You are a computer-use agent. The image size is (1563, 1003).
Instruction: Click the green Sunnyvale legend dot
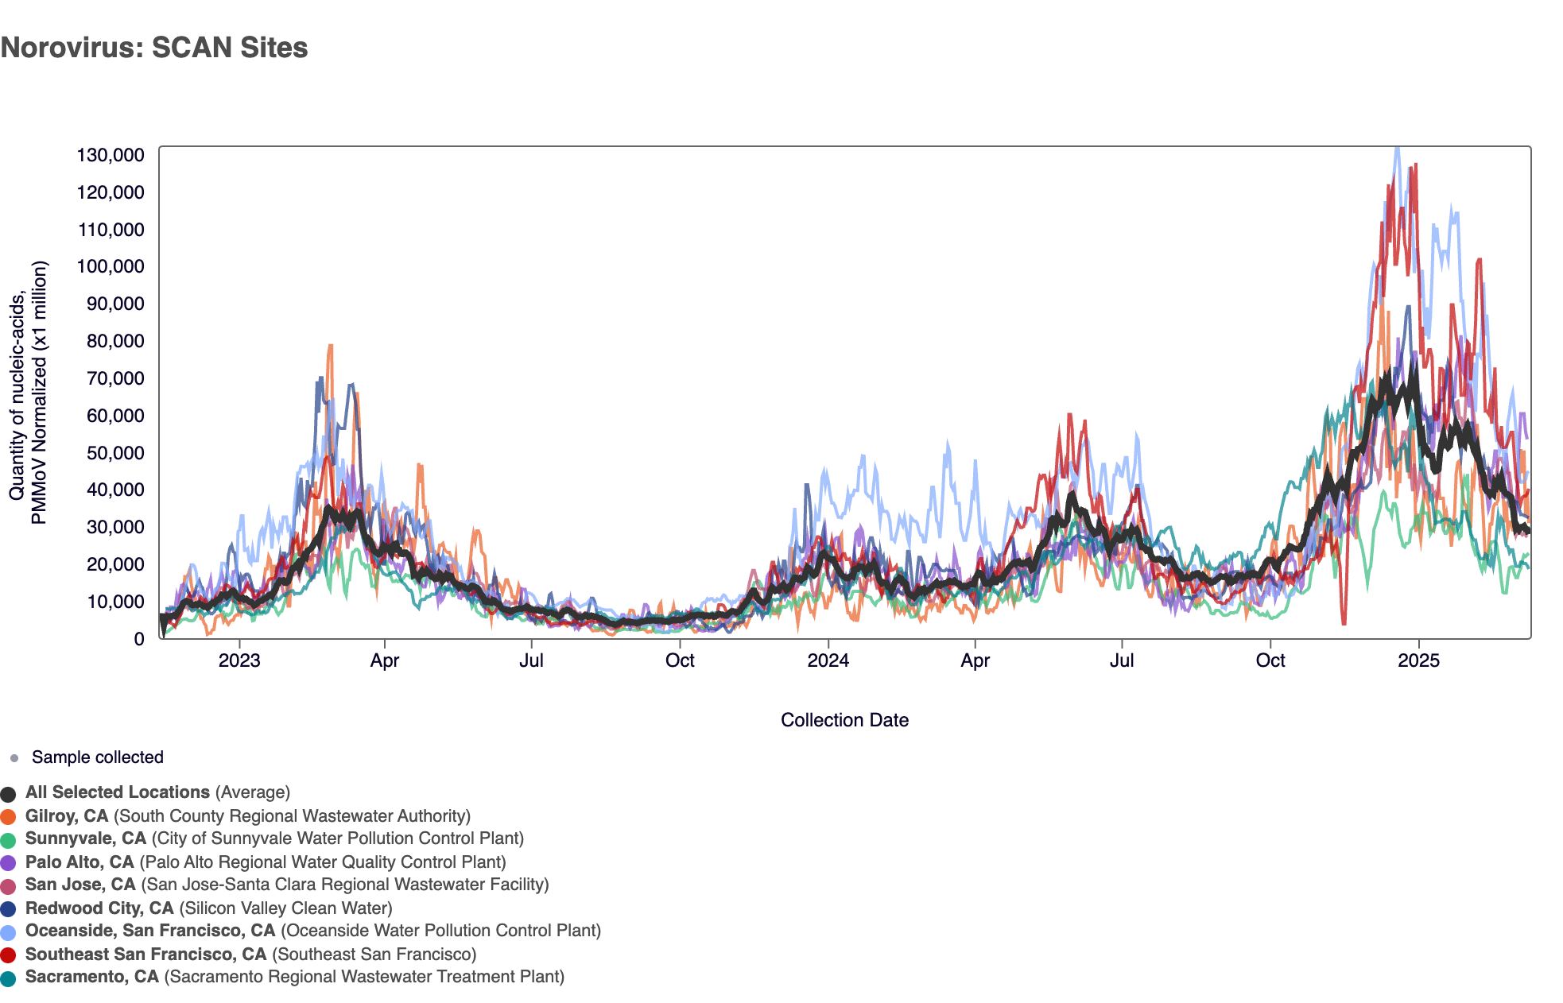click(x=8, y=840)
